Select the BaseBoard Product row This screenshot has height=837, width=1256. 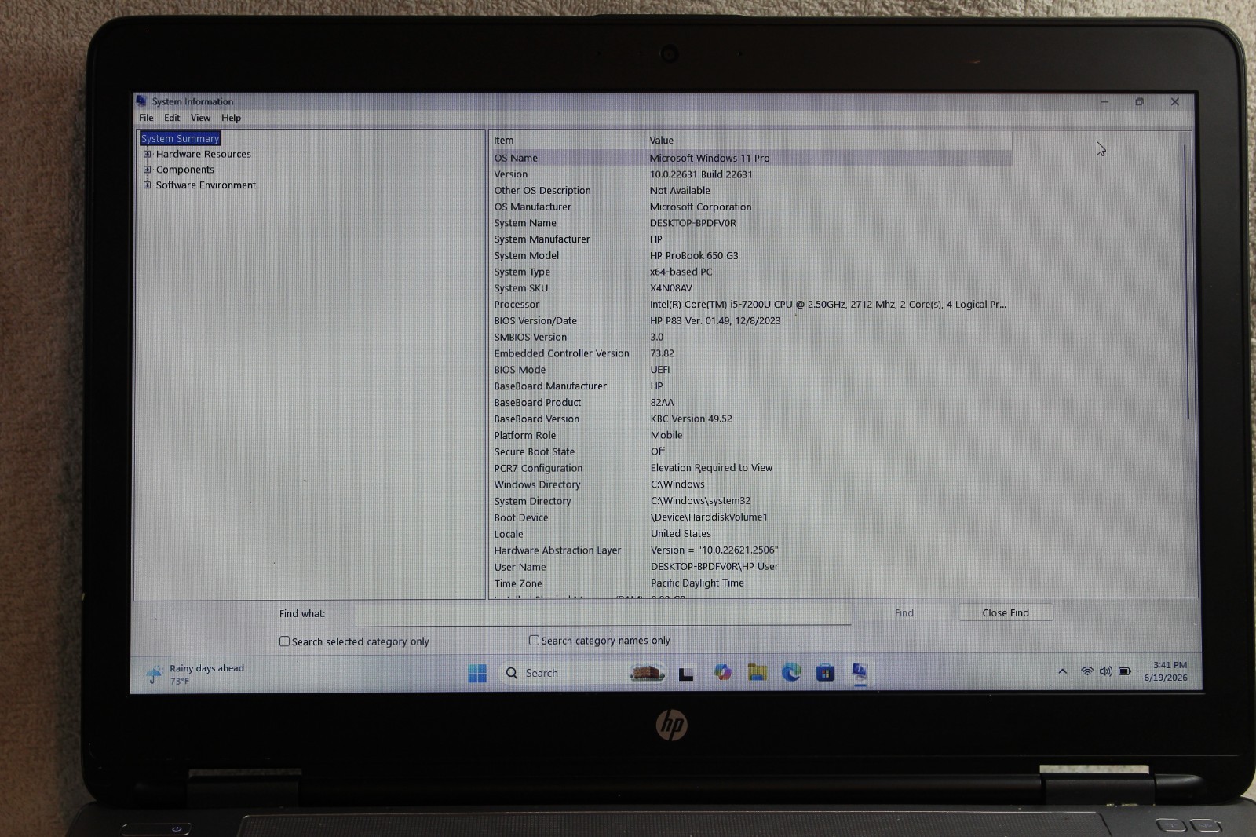pos(751,403)
